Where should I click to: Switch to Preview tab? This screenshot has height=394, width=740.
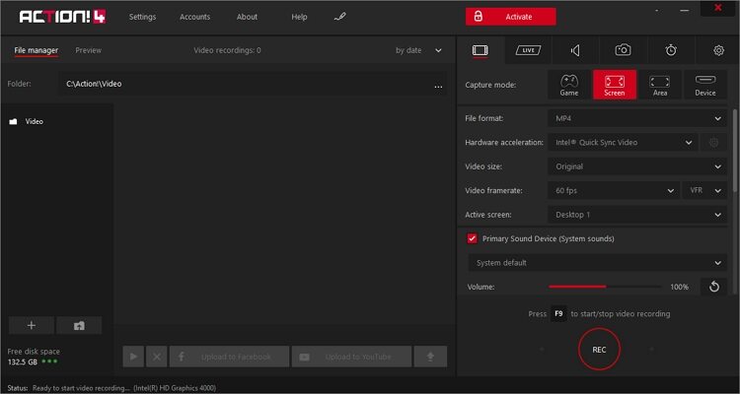[x=88, y=50]
